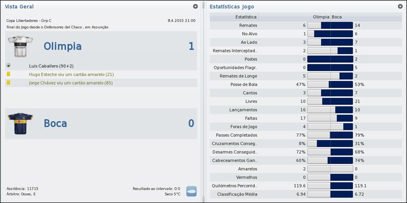Click Hugo Esteche's yellow card icon
Viewport: 407px width, 203px height.
tap(9, 74)
